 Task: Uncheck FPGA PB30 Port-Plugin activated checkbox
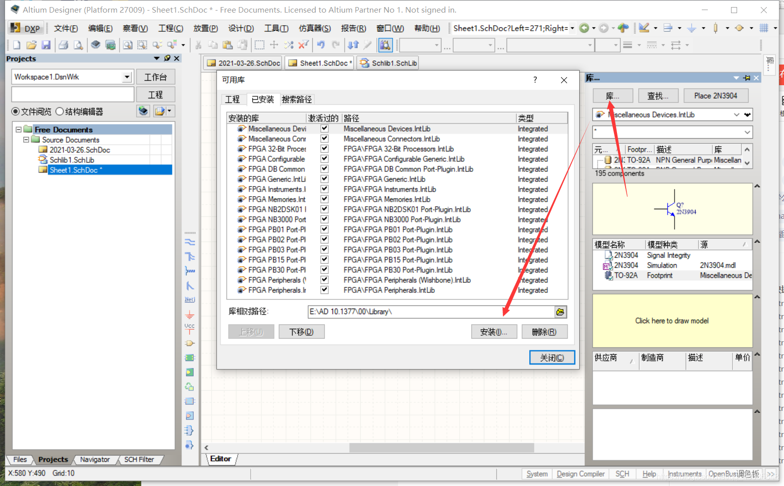[324, 270]
